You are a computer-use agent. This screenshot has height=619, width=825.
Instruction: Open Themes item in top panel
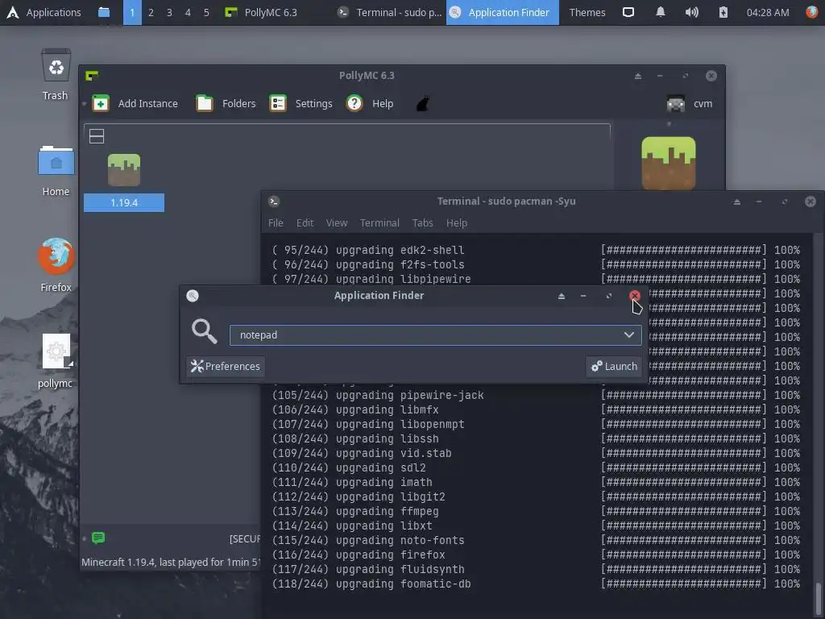587,12
